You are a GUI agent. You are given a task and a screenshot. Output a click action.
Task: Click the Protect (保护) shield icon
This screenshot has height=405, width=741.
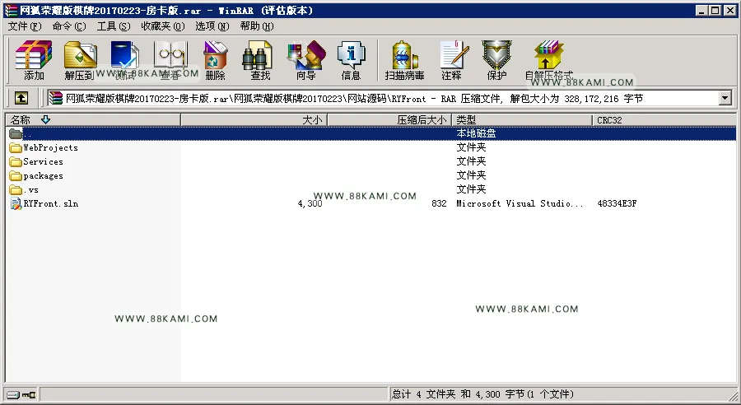[496, 60]
